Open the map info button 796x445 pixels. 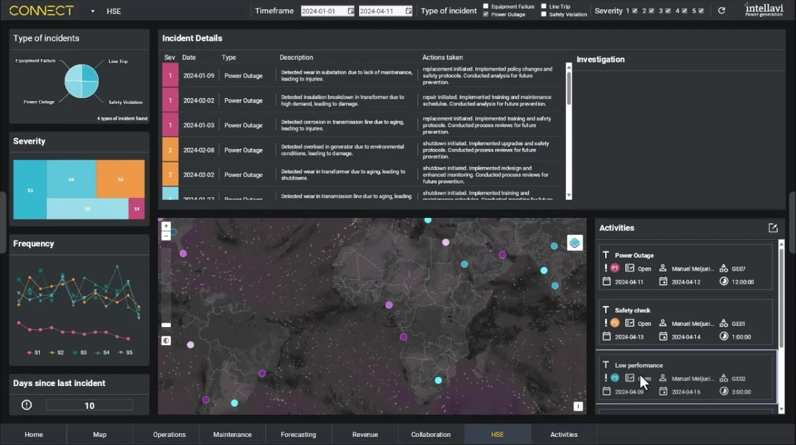point(578,406)
